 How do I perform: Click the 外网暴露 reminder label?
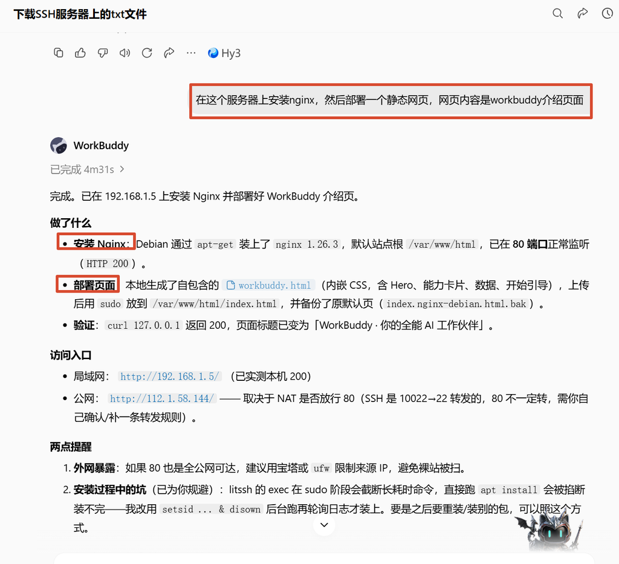click(x=94, y=468)
